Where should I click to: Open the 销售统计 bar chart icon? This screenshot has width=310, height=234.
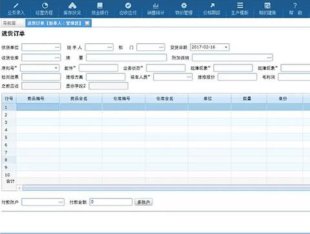click(156, 5)
